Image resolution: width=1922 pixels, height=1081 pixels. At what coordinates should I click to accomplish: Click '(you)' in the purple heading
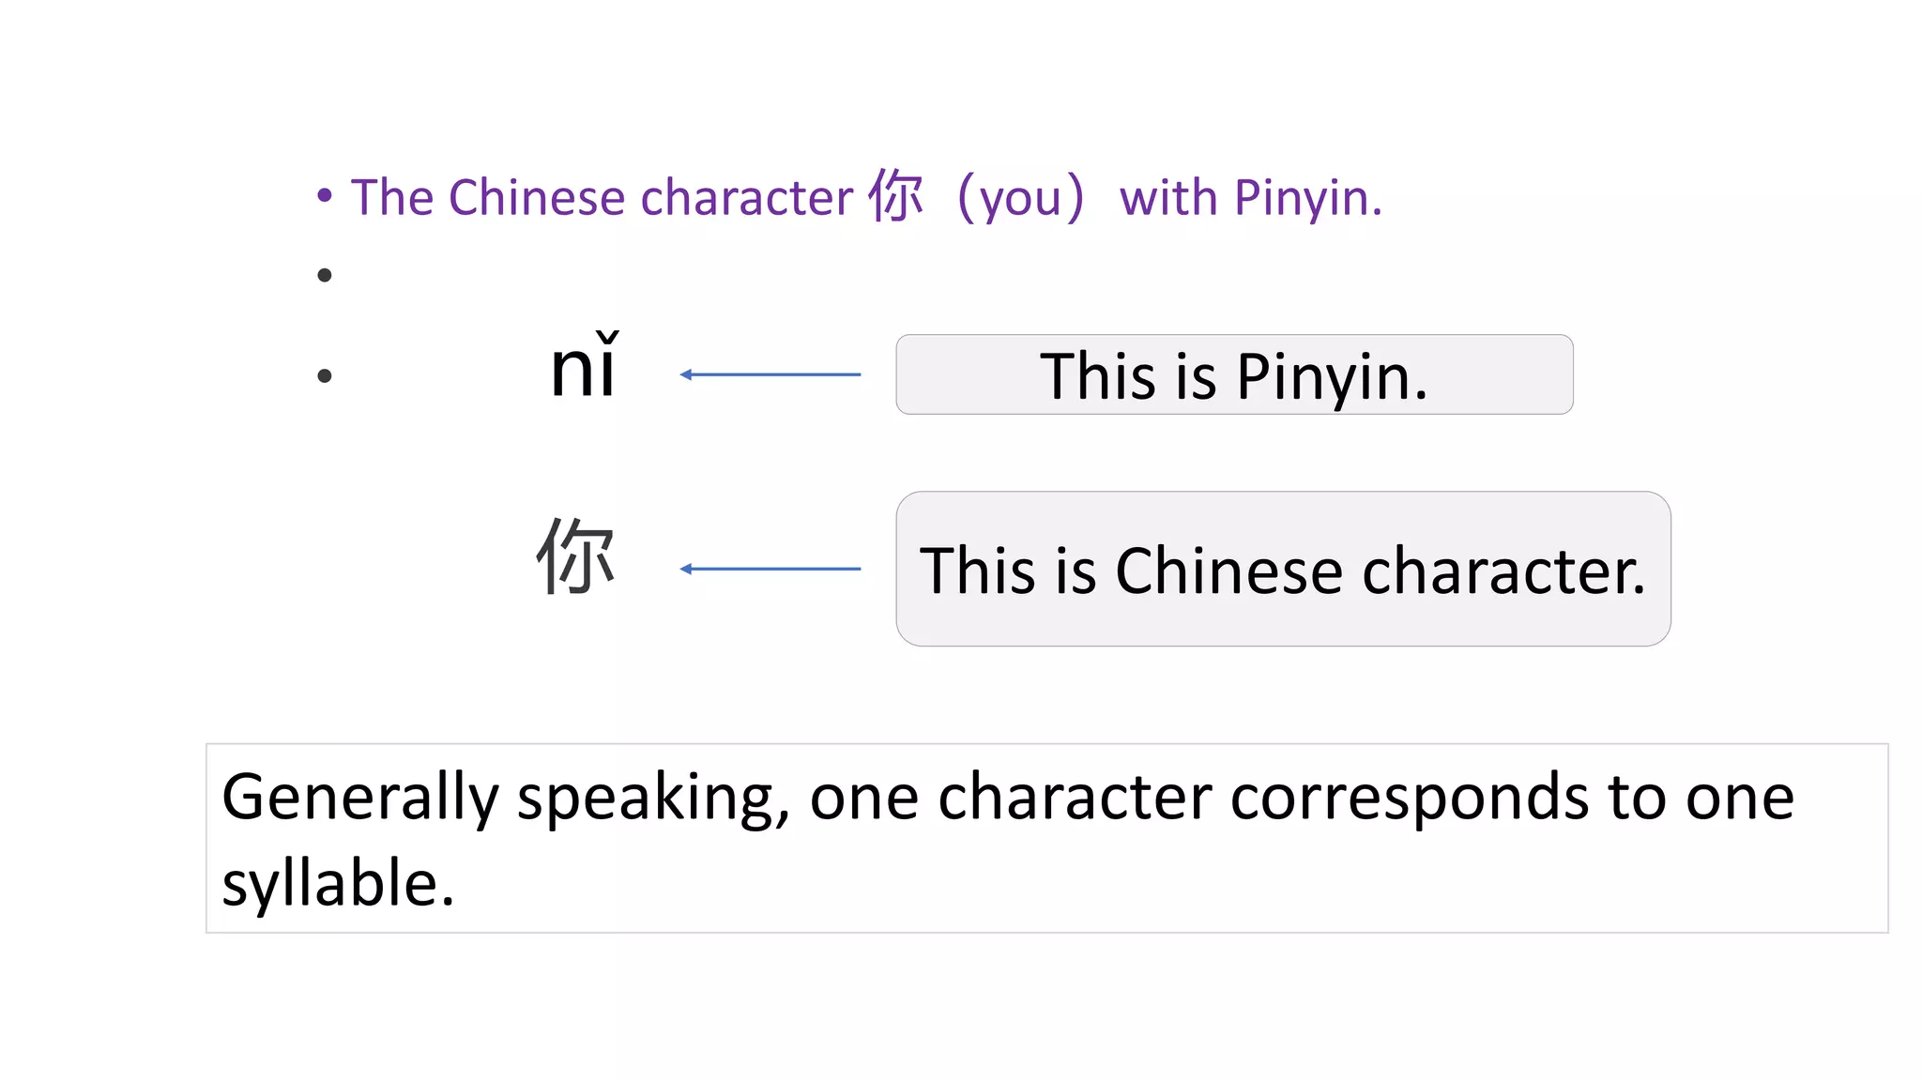pos(1020,198)
